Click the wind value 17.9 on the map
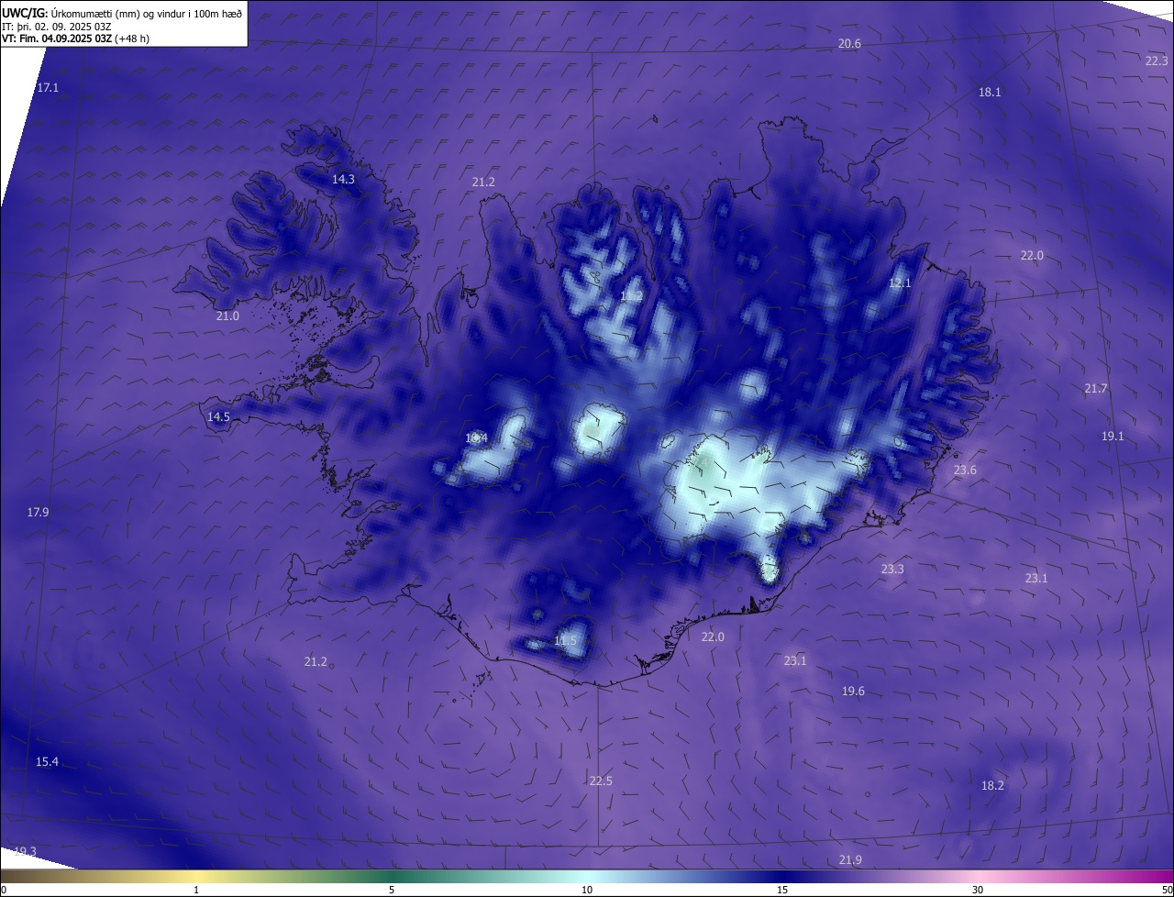The image size is (1174, 897). 38,512
